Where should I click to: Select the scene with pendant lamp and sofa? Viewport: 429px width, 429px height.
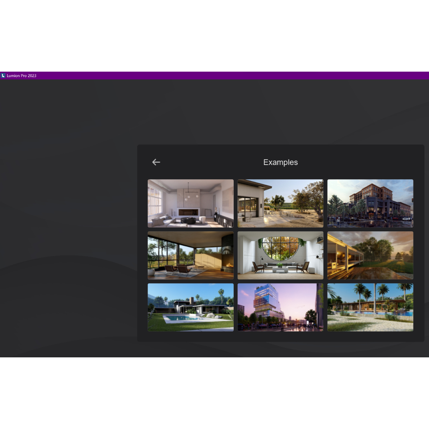[191, 203]
